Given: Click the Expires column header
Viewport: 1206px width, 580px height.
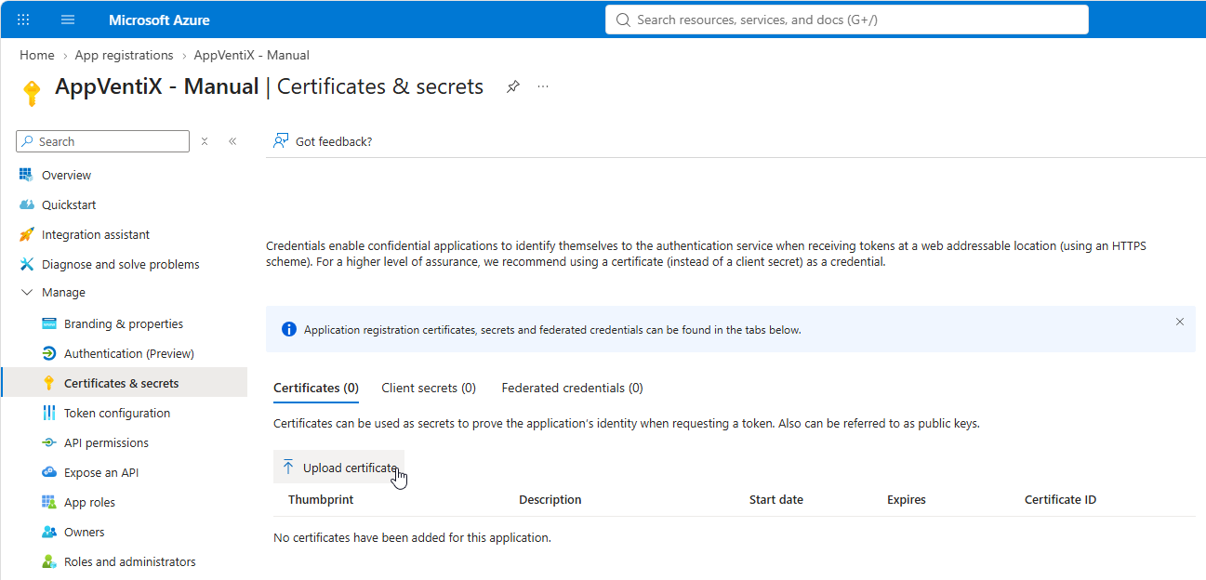Looking at the screenshot, I should tap(907, 499).
